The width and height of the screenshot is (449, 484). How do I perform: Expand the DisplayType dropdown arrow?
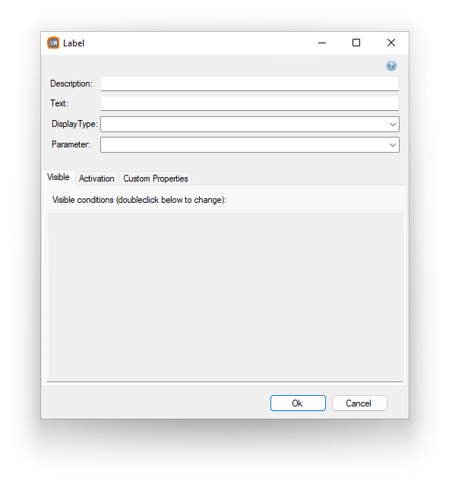point(392,125)
